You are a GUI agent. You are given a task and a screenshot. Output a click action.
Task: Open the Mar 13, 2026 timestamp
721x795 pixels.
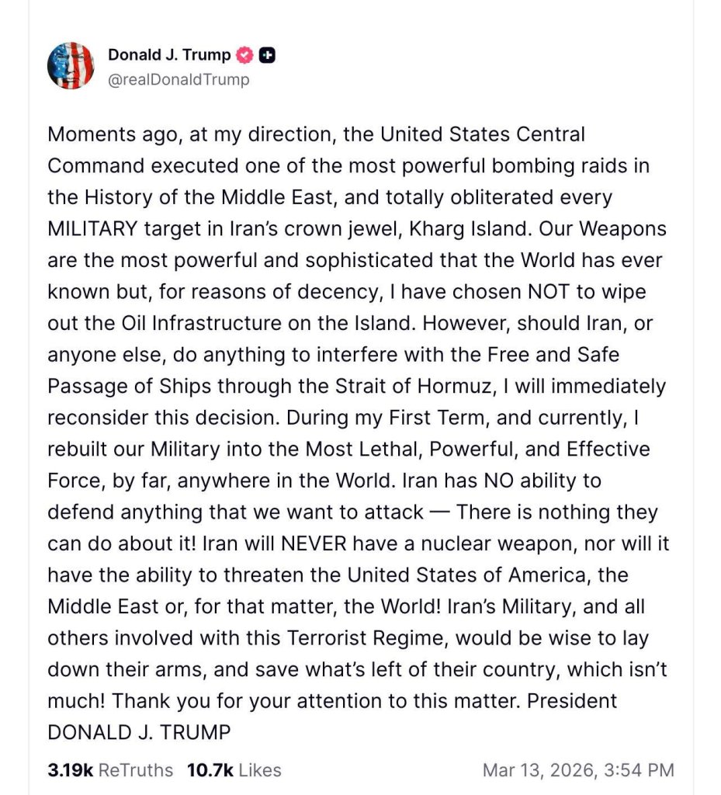[x=578, y=770]
